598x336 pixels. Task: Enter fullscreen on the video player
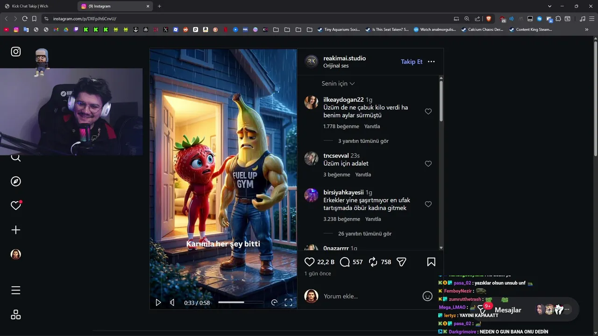pos(288,302)
